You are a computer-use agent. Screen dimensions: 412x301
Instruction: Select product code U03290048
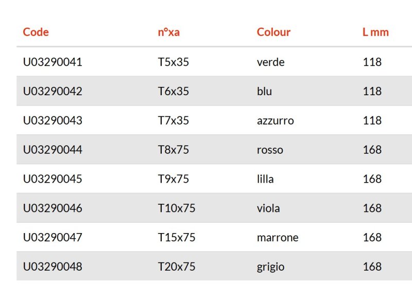(x=53, y=267)
